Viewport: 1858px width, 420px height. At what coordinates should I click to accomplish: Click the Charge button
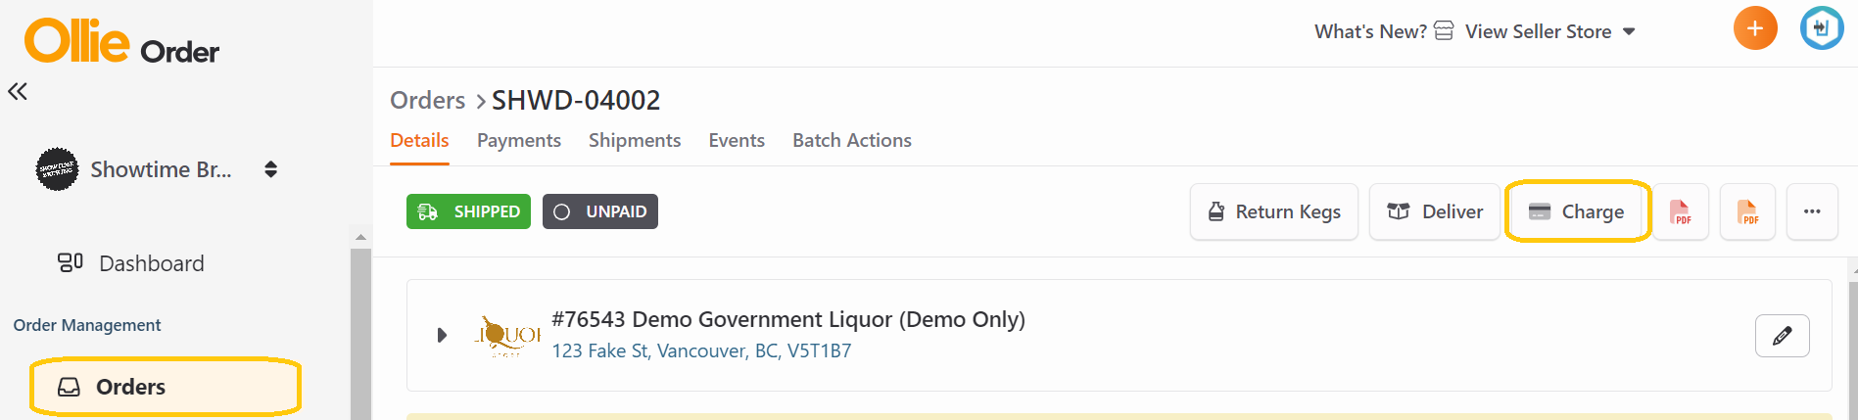pyautogui.click(x=1577, y=211)
